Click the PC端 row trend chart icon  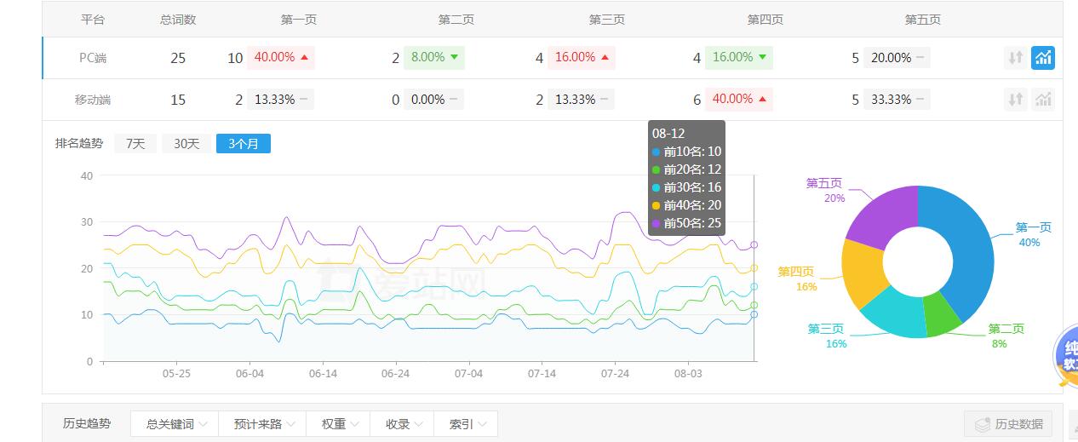click(1042, 58)
